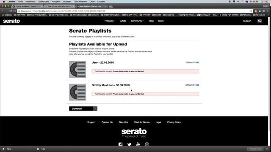Tick the checkbox for Dmitriy Makkeno - 30.03.2018 playlist
The width and height of the screenshot is (271, 152).
pyautogui.click(x=198, y=85)
